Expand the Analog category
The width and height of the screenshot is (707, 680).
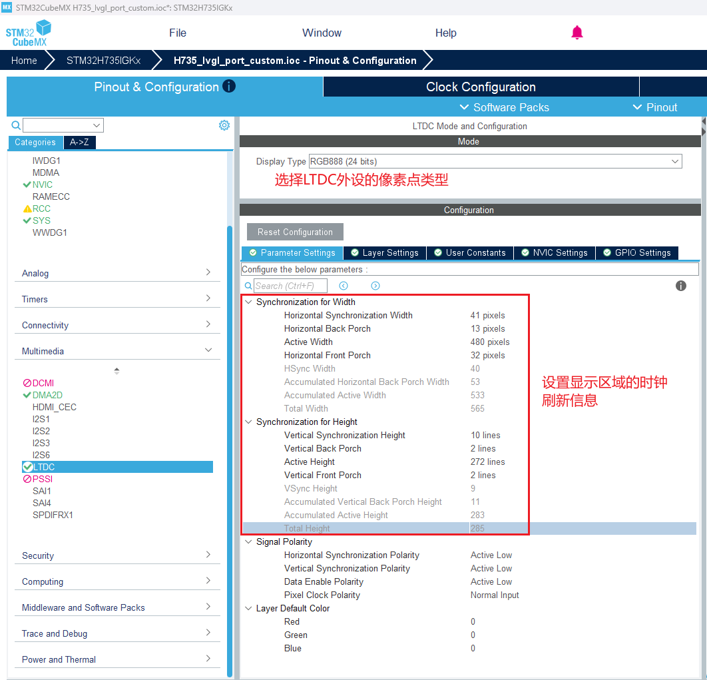(x=117, y=273)
